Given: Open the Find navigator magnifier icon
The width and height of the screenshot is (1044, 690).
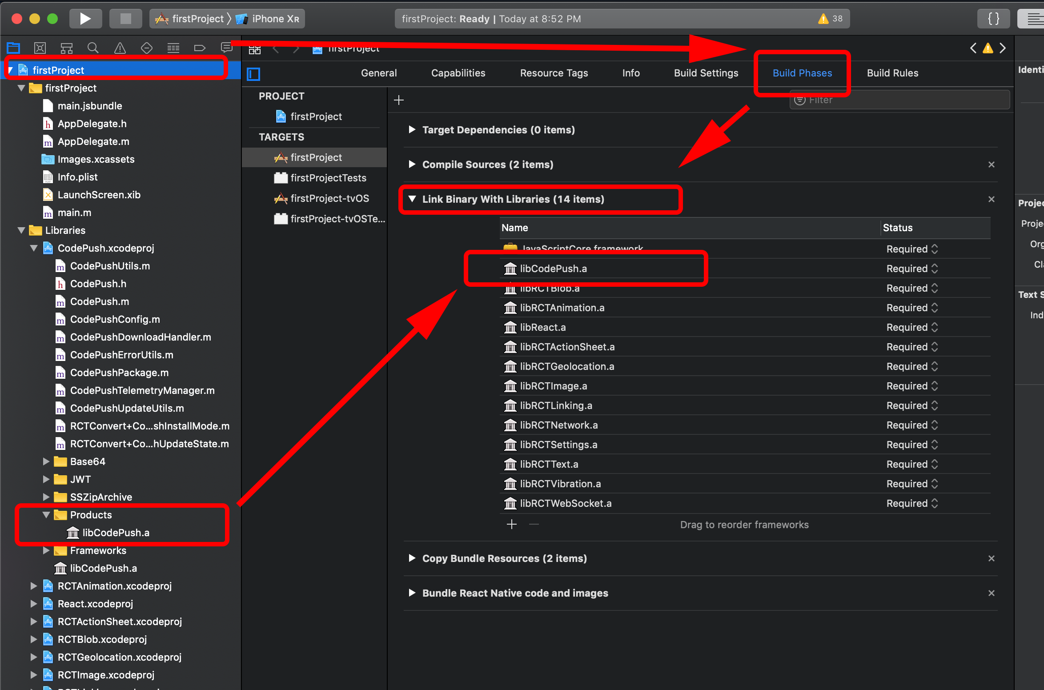Looking at the screenshot, I should 93,48.
